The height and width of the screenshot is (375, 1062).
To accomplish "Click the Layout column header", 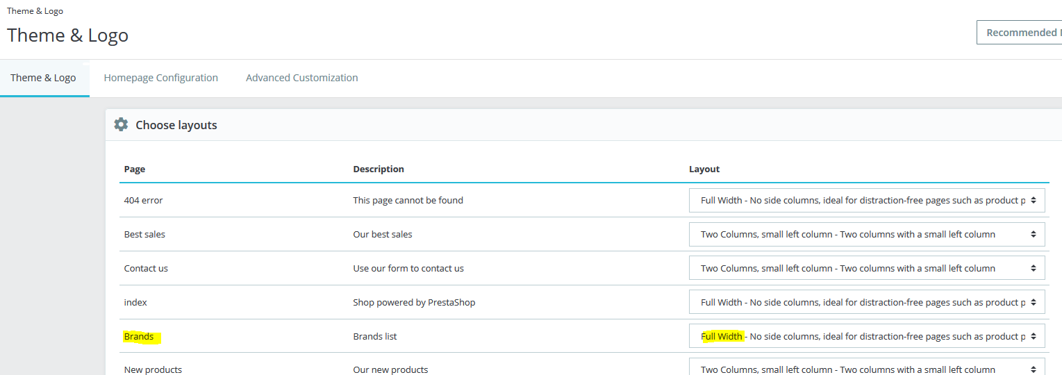I will click(x=704, y=169).
